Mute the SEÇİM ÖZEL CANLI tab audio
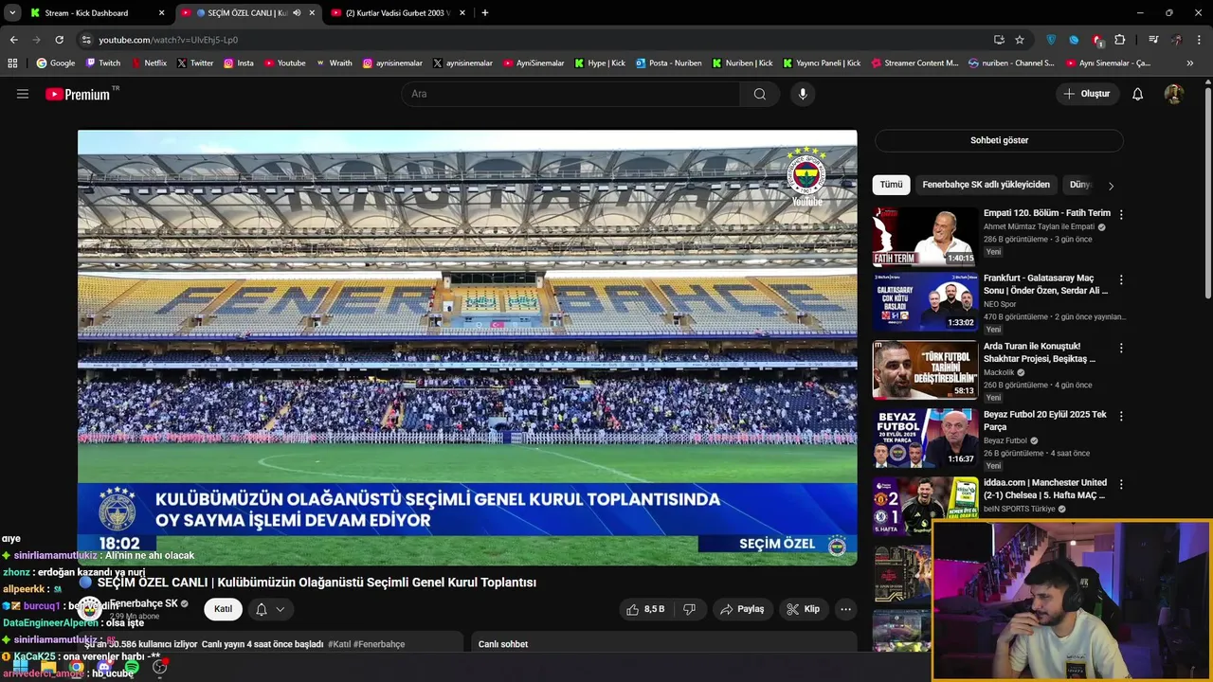Viewport: 1213px width, 682px height. 297,12
